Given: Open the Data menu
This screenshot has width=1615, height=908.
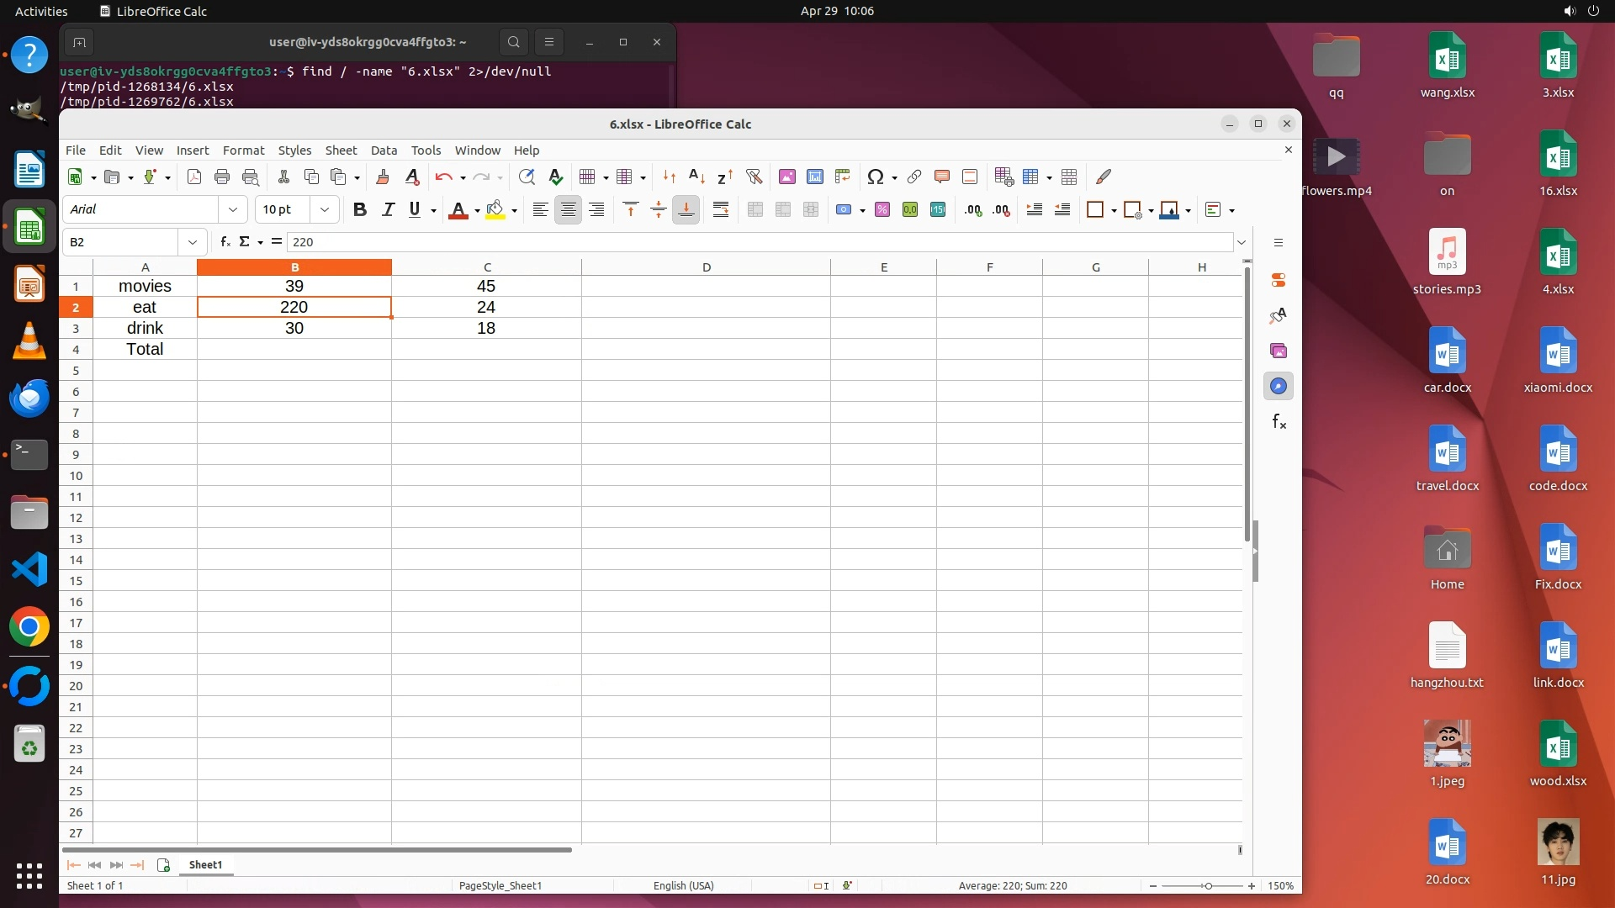Looking at the screenshot, I should click(x=384, y=150).
